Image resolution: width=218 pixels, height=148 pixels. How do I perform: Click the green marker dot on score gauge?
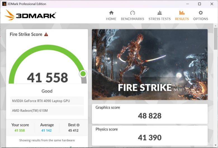pos(83,74)
